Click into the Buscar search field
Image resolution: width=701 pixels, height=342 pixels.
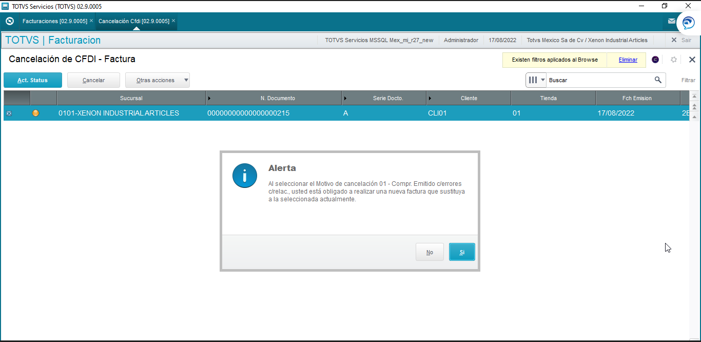599,80
